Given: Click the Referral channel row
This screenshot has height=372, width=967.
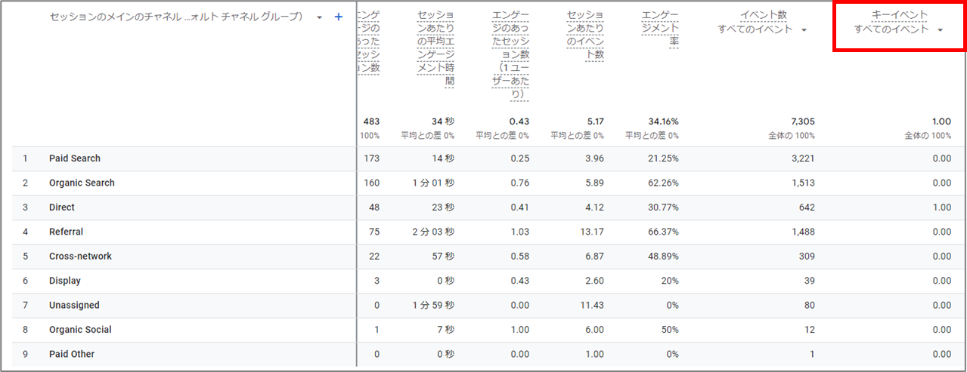Looking at the screenshot, I should [66, 232].
